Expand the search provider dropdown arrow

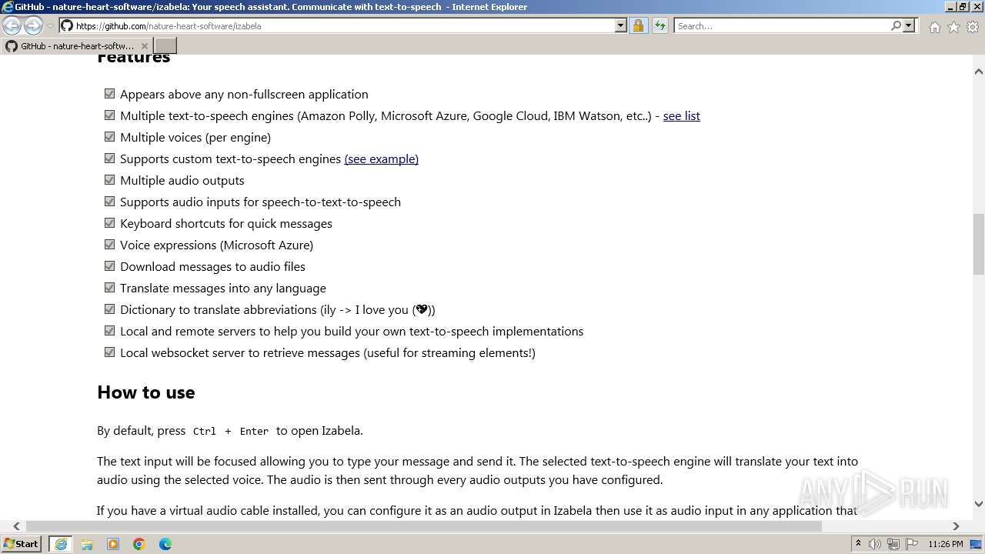pyautogui.click(x=909, y=25)
